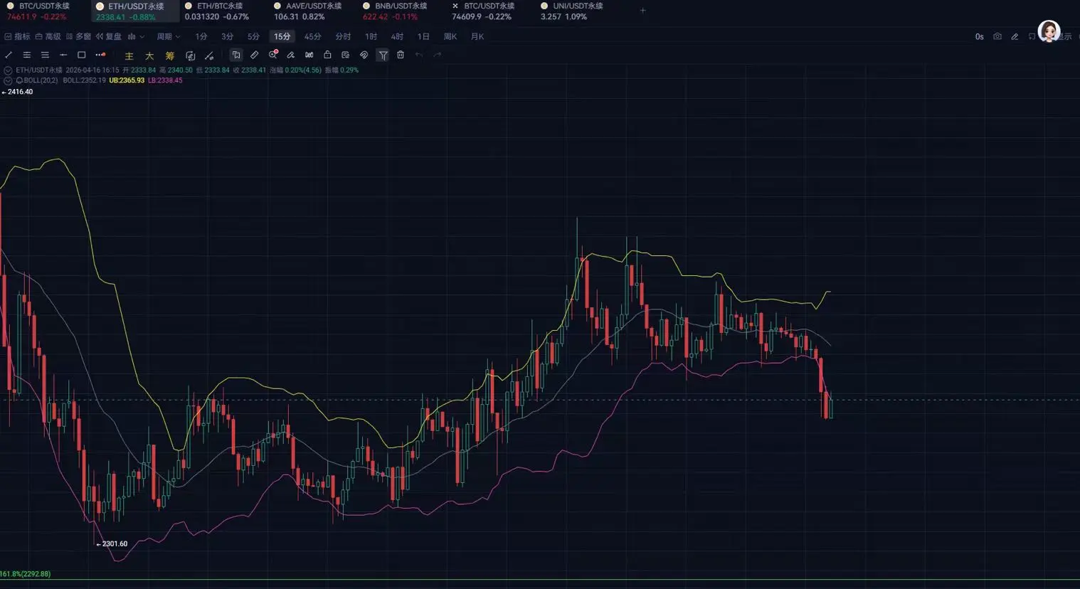Click the candlestick pattern icon next to eraser
This screenshot has height=589, width=1080.
(309, 55)
